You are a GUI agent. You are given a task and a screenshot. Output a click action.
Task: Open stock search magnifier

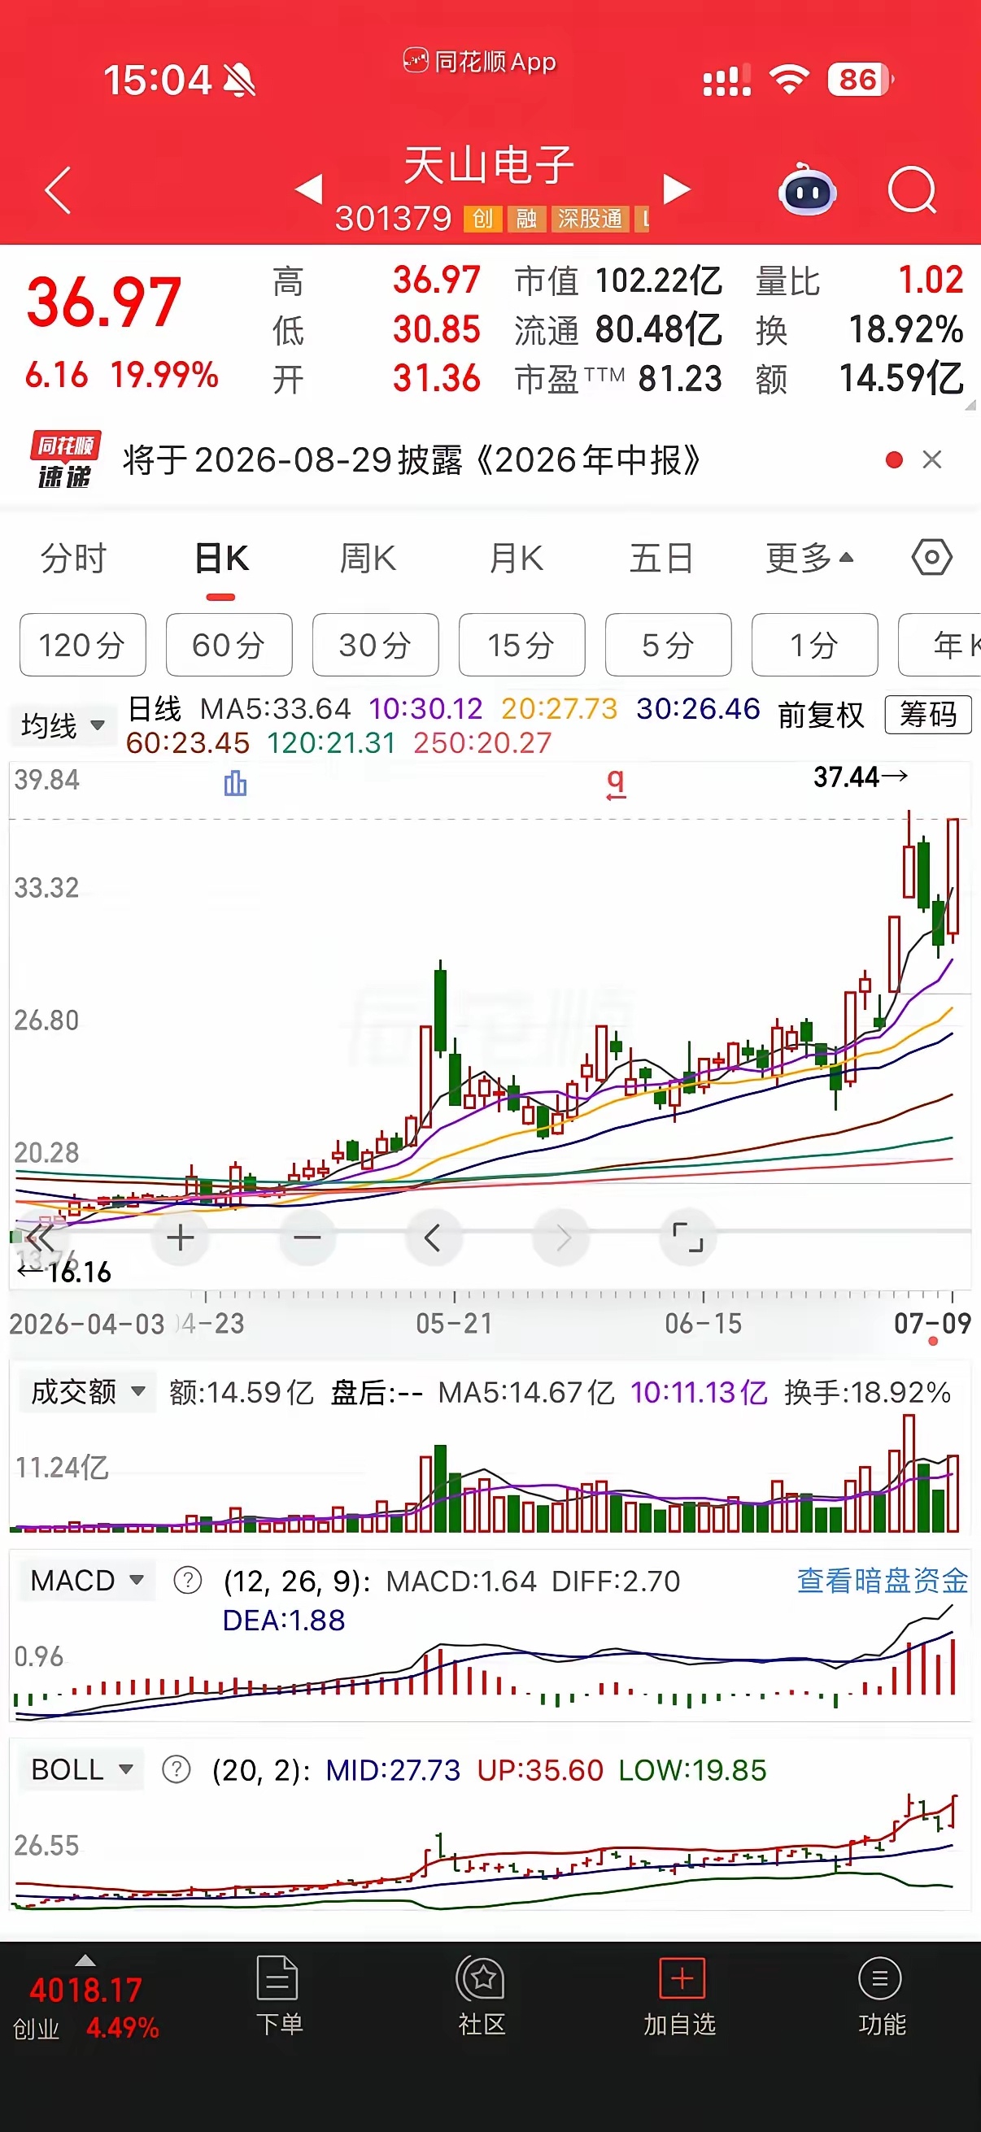pyautogui.click(x=913, y=189)
